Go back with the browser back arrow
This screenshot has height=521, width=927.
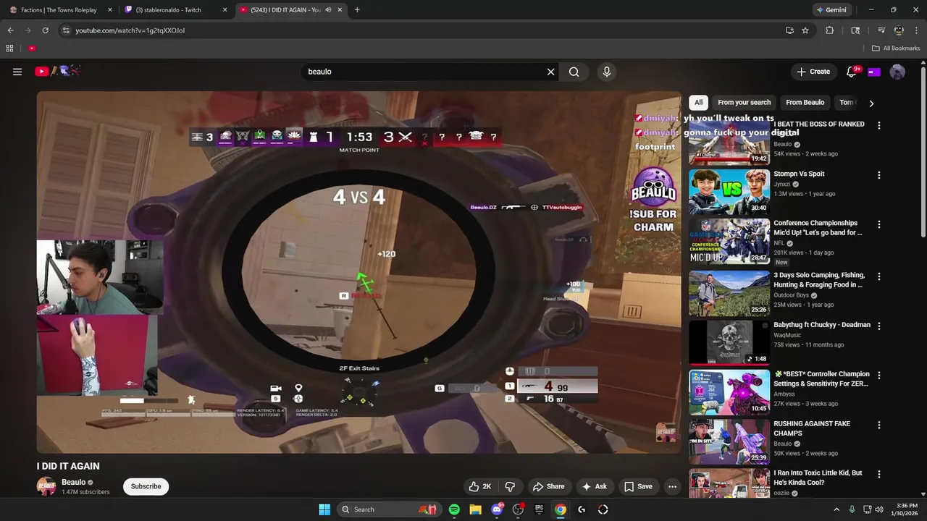coord(10,30)
